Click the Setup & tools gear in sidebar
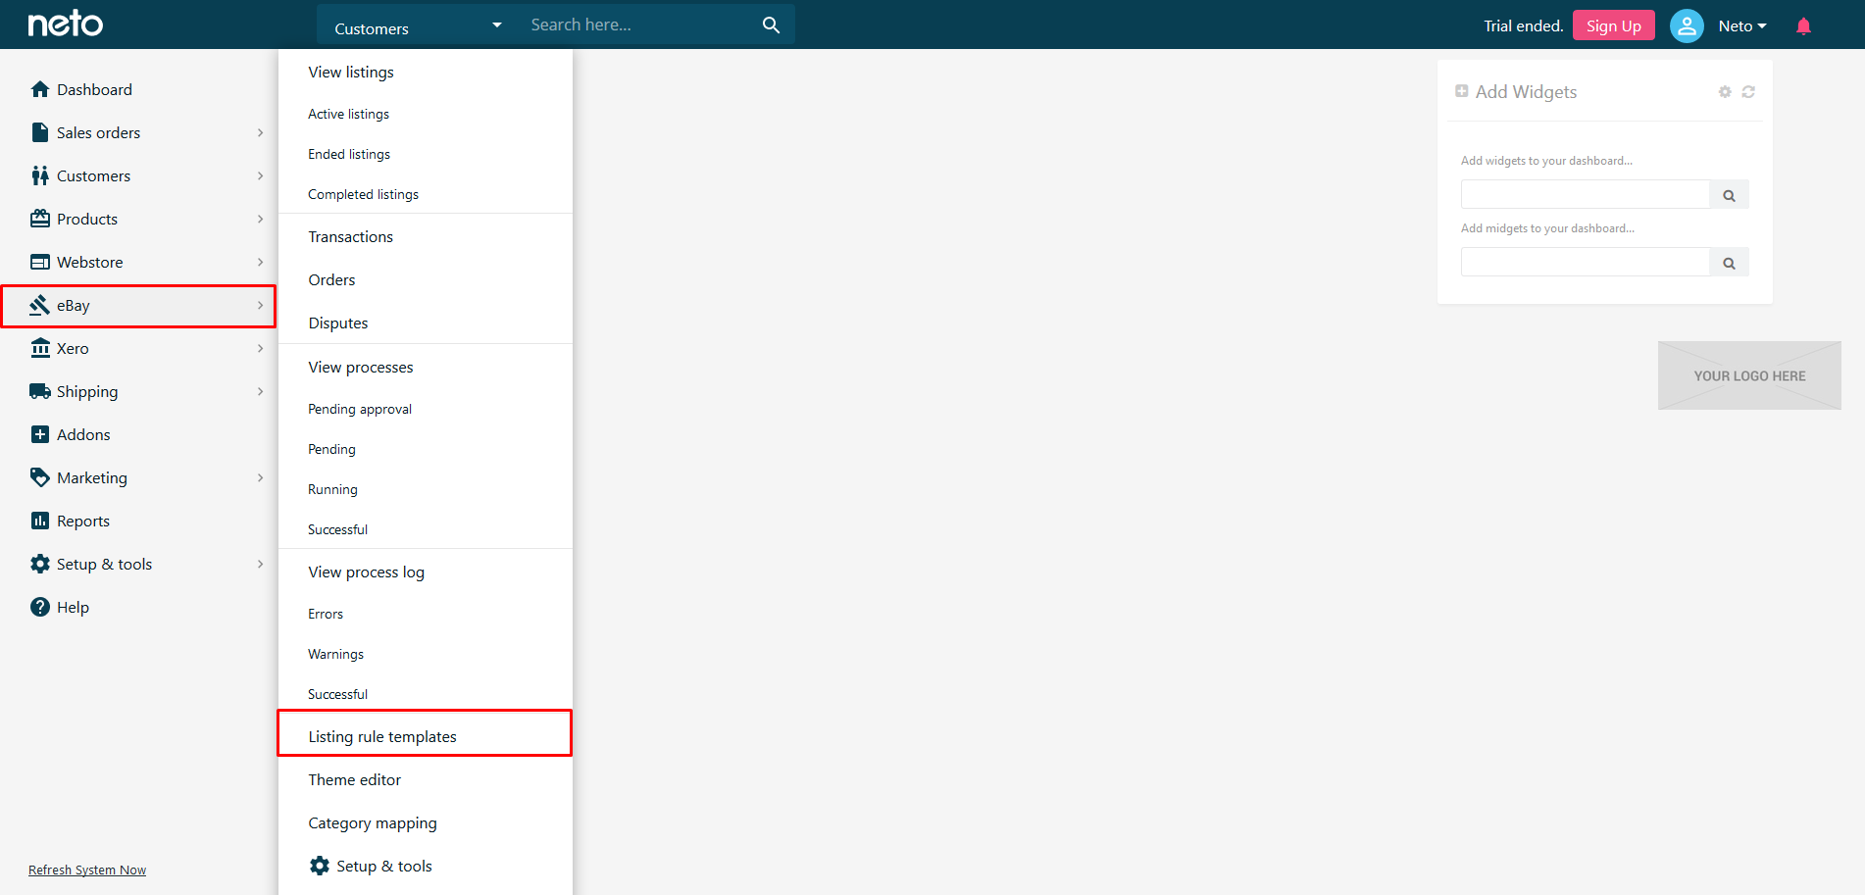The width and height of the screenshot is (1865, 895). point(40,564)
